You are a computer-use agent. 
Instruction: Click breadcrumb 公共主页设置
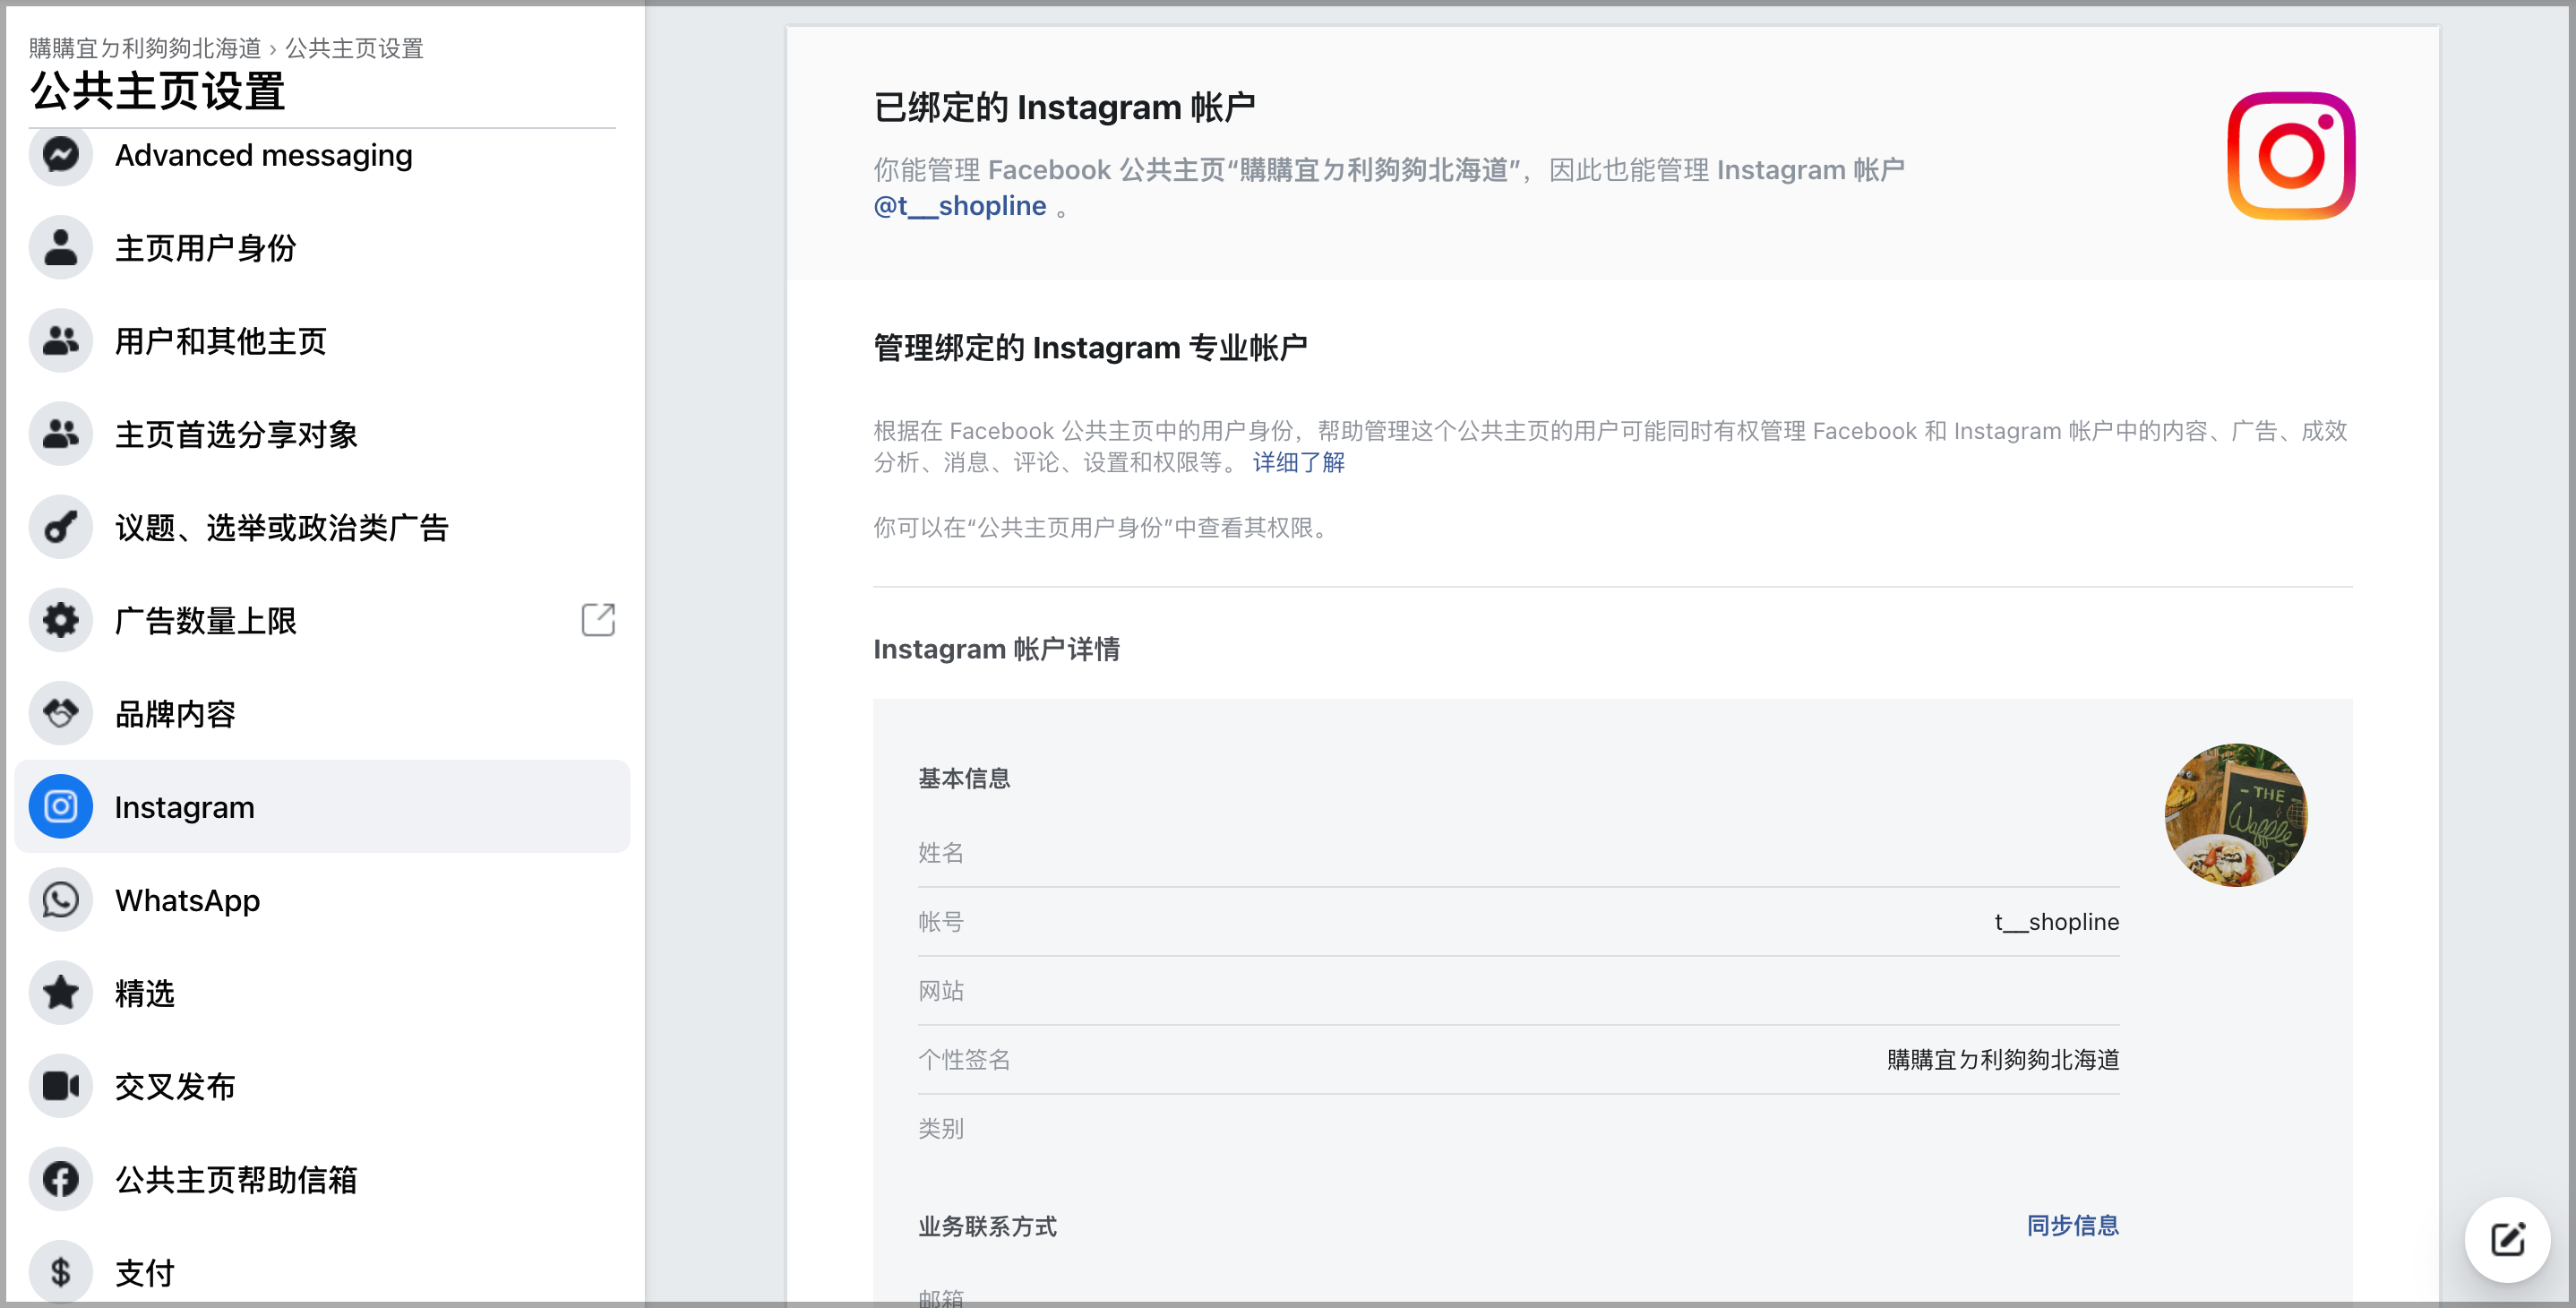(x=354, y=48)
